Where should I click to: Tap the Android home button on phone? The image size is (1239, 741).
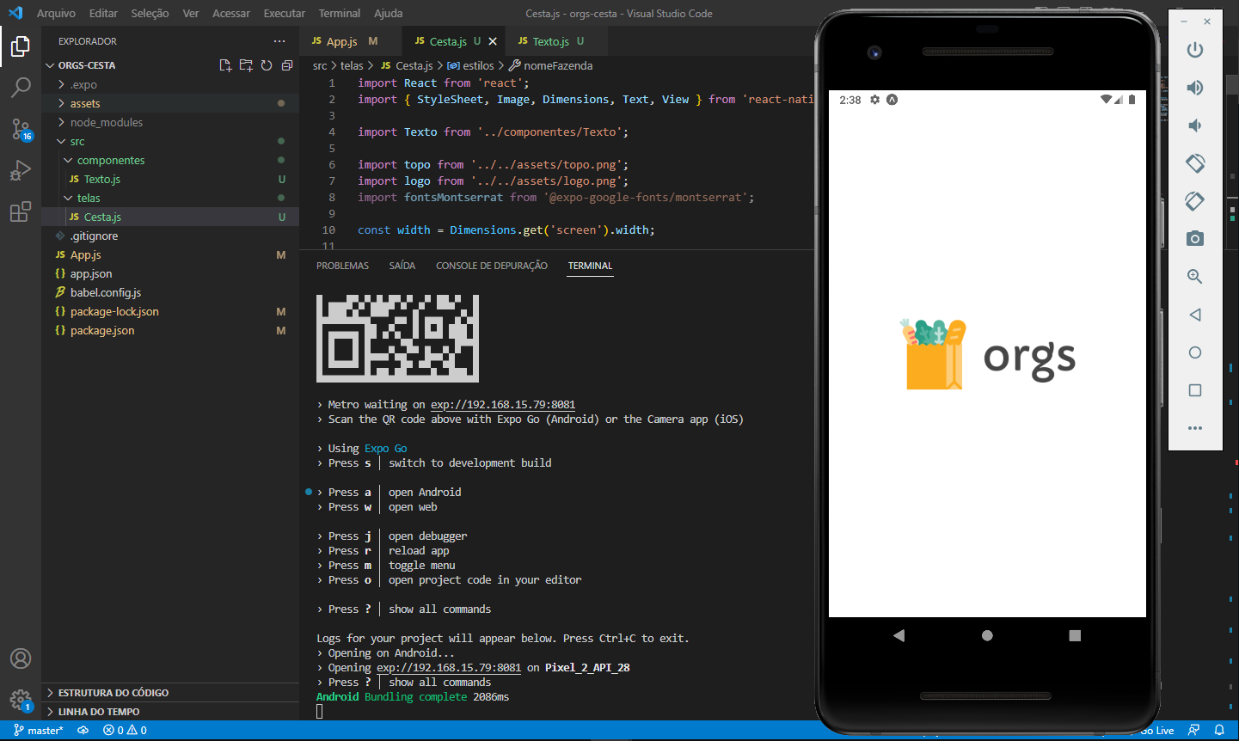(987, 636)
